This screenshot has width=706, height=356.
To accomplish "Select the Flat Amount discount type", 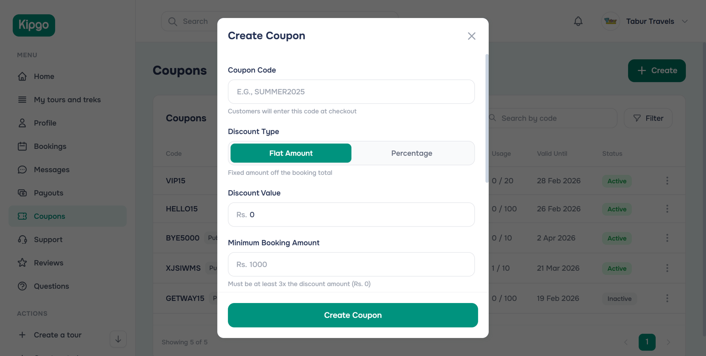I will click(x=290, y=153).
